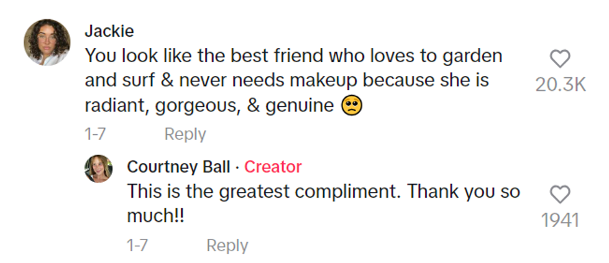This screenshot has height=263, width=609.
Task: Click the 1941 like count
Action: tap(560, 220)
